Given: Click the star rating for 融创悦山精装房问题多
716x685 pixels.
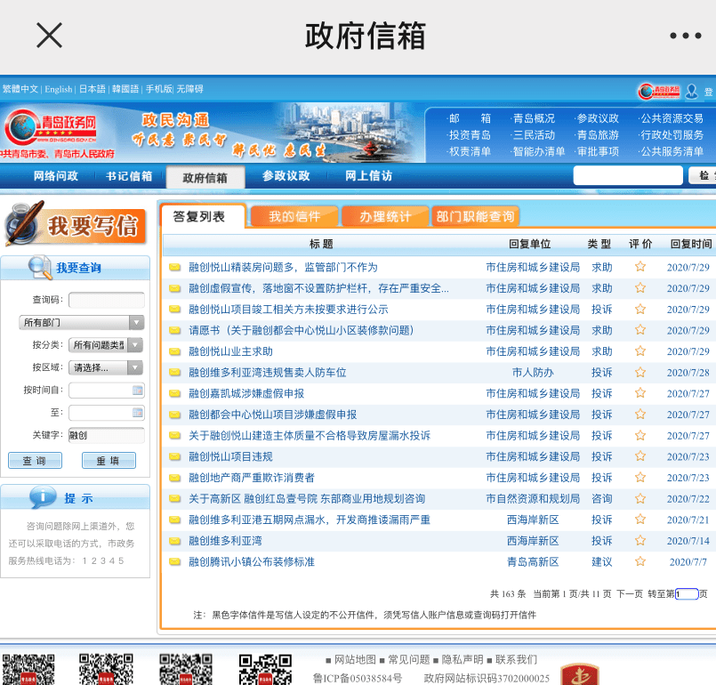Looking at the screenshot, I should click(x=640, y=267).
